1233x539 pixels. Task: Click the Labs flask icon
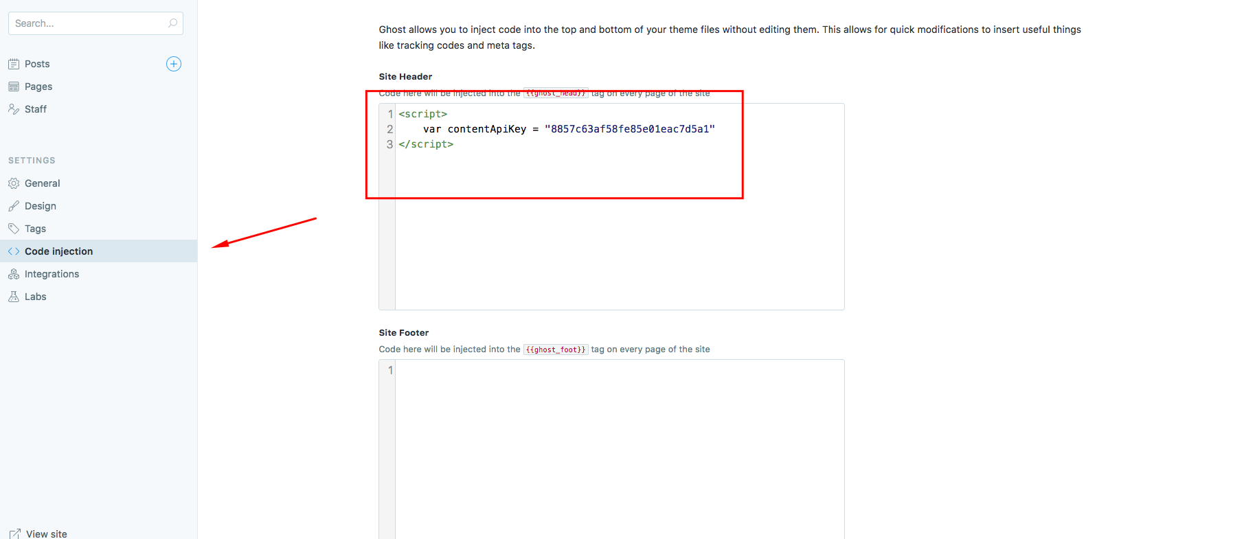click(x=14, y=297)
